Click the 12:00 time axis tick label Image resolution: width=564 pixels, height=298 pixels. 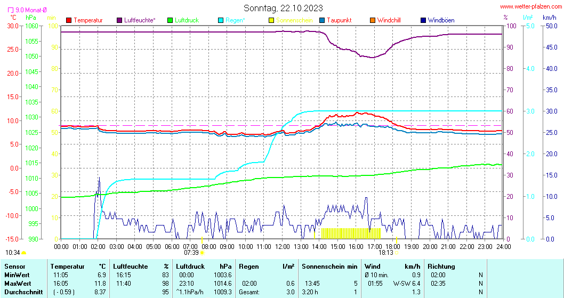click(x=283, y=246)
